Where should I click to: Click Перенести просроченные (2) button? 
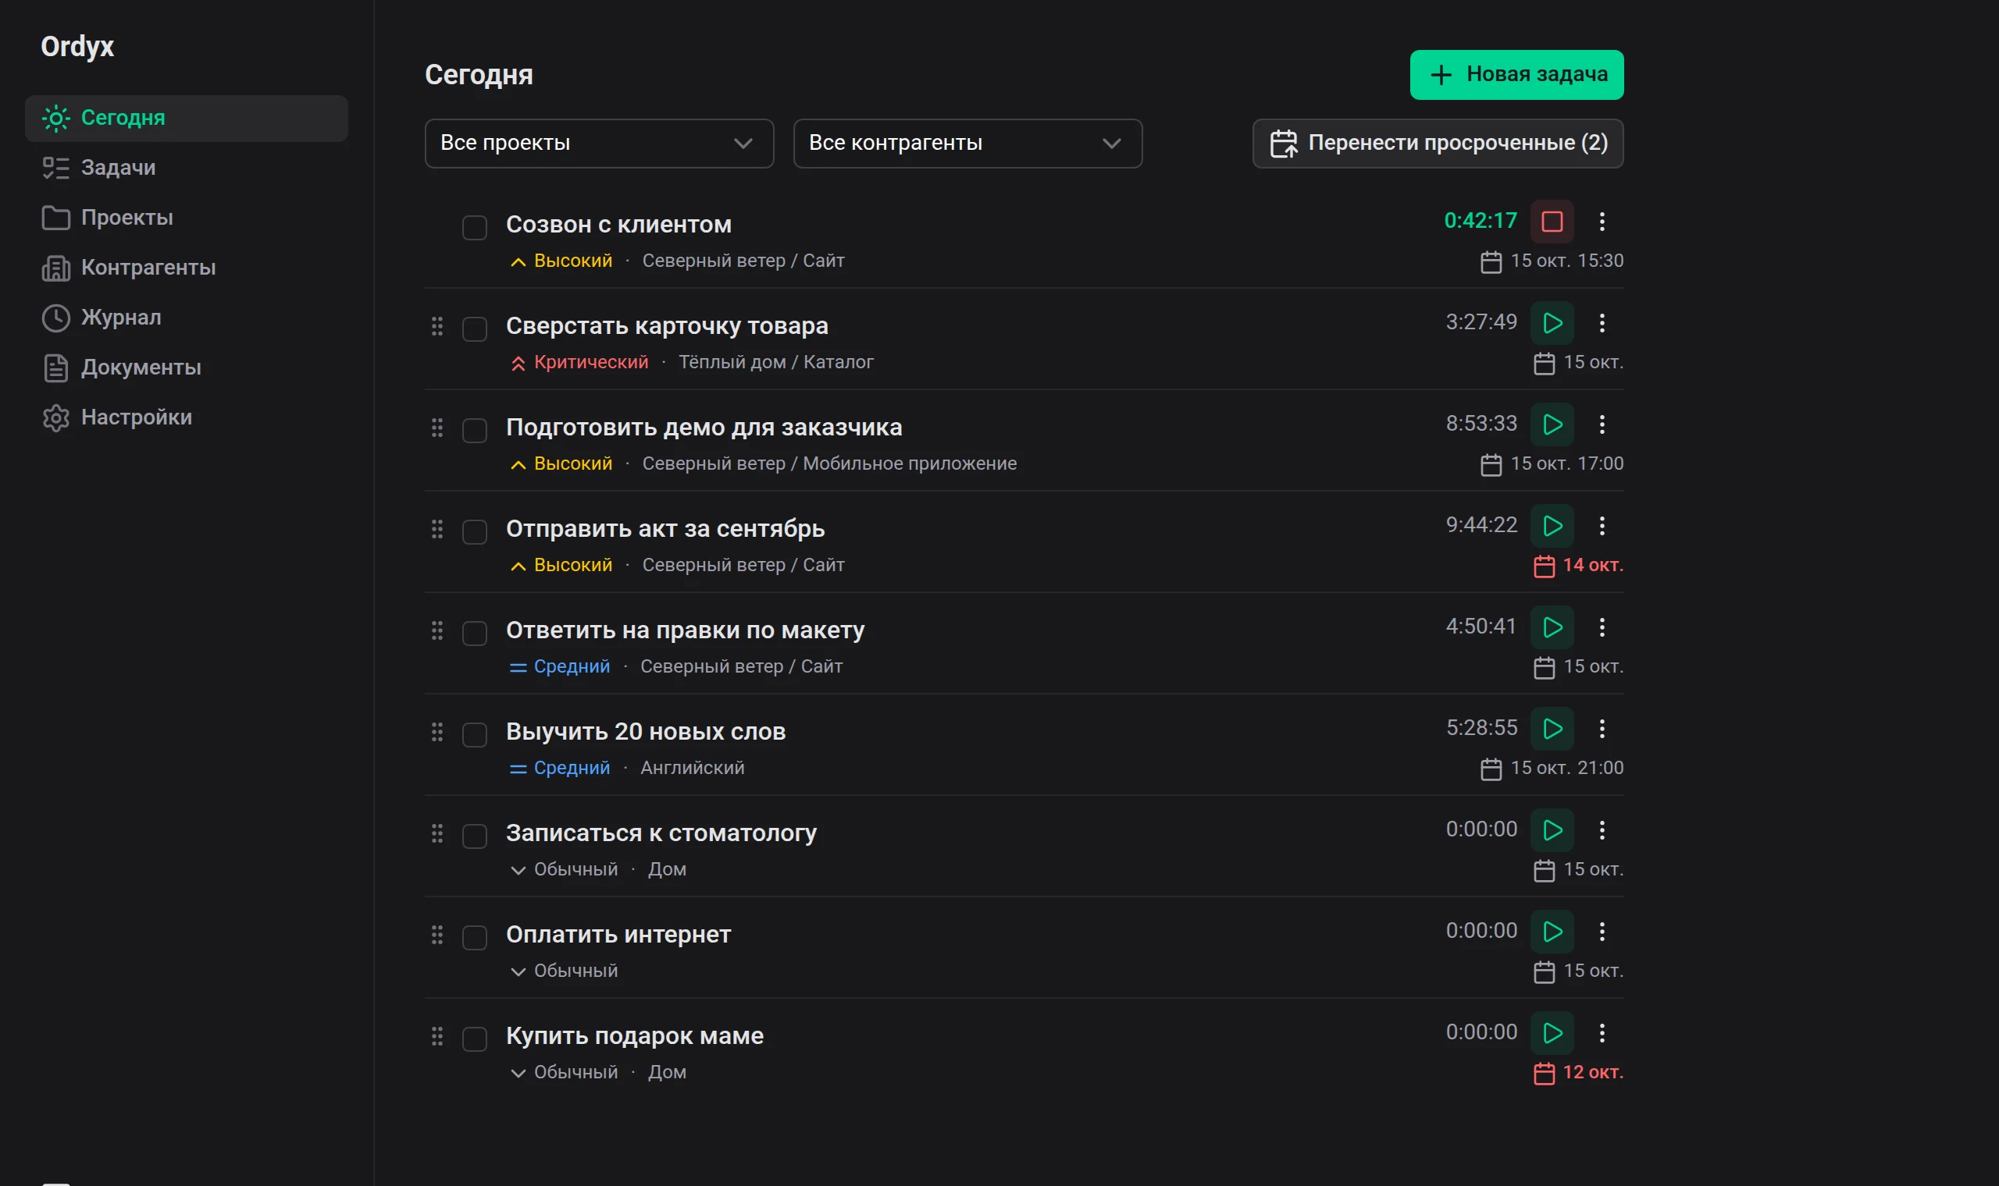pyautogui.click(x=1437, y=144)
